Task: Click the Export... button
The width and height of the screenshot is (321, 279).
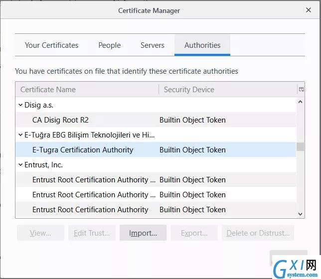Action: click(x=194, y=233)
